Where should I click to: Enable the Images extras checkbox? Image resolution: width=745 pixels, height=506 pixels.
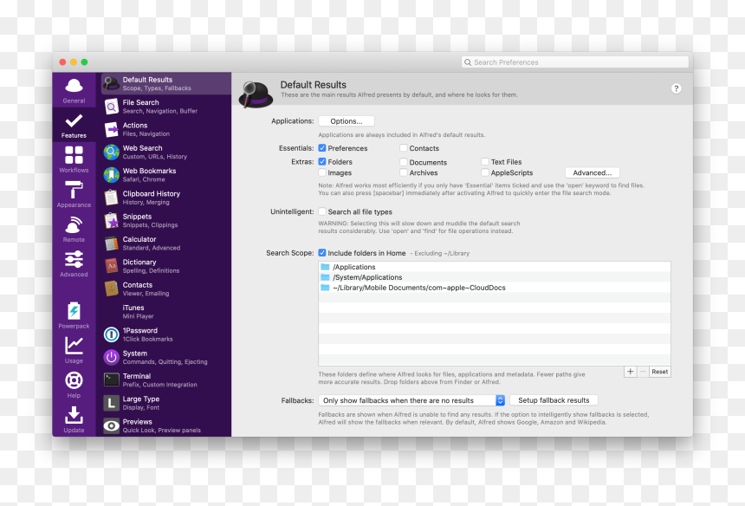click(x=322, y=172)
